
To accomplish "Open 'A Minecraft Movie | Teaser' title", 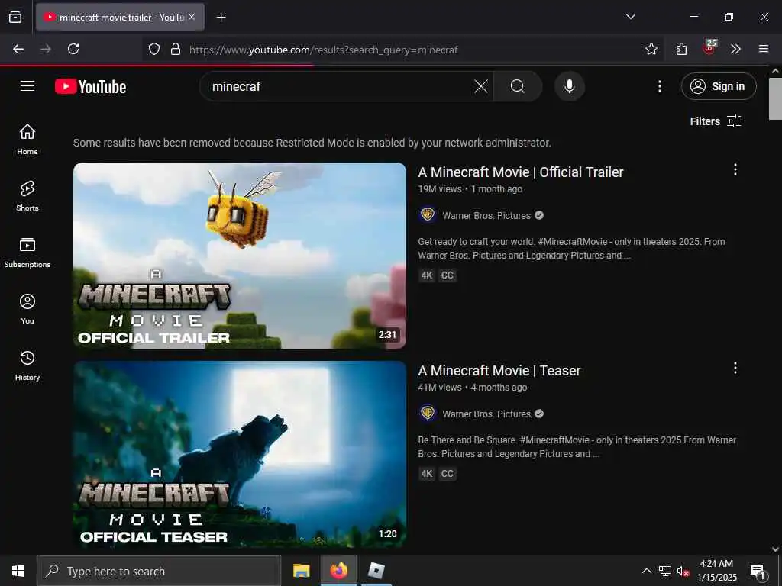I will click(x=499, y=370).
